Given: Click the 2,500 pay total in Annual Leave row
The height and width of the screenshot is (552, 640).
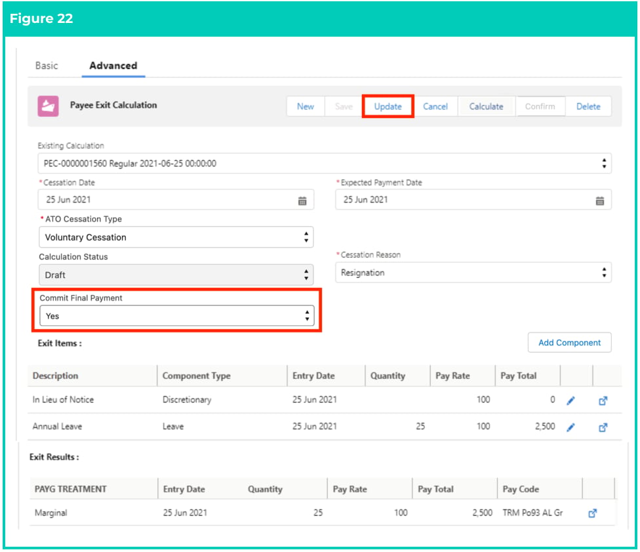Looking at the screenshot, I should 545,426.
